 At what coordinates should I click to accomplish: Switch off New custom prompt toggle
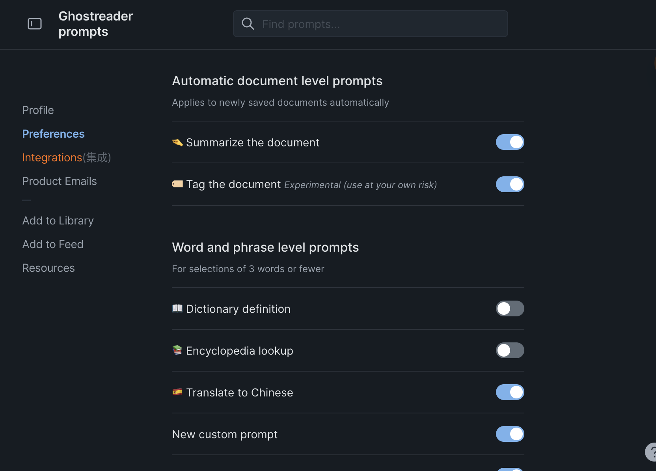click(x=510, y=434)
